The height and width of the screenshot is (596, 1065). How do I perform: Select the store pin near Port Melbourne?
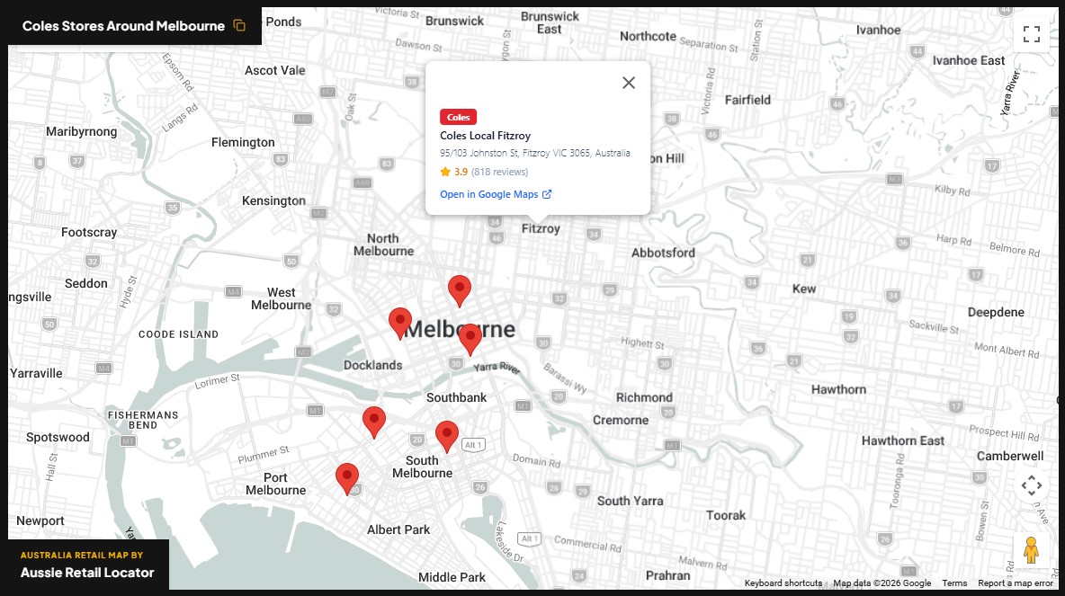[x=347, y=479]
